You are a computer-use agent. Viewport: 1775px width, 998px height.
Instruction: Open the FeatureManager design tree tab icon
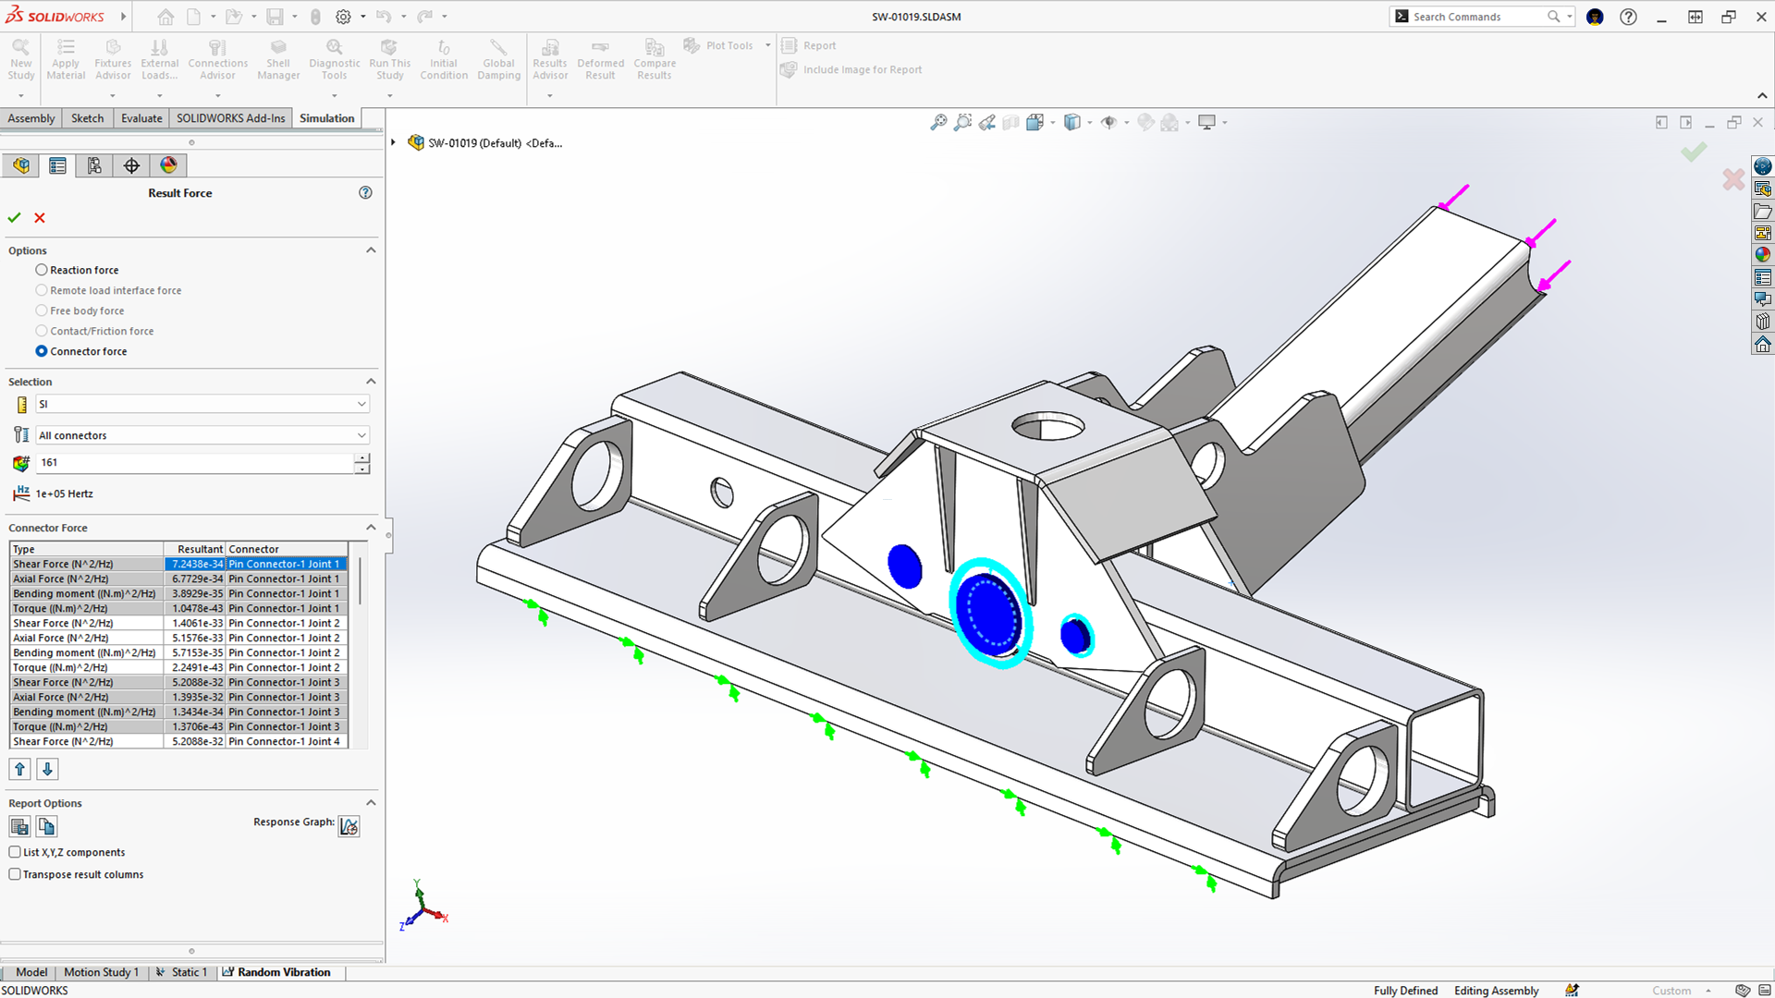click(21, 165)
